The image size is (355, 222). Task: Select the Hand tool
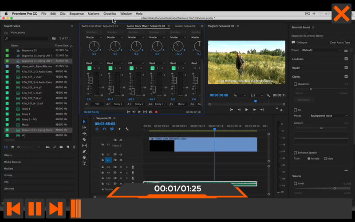84,157
